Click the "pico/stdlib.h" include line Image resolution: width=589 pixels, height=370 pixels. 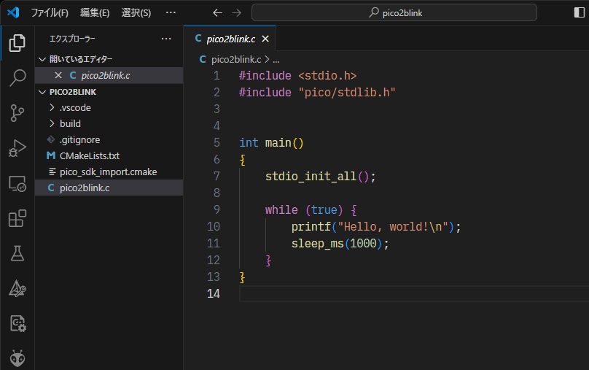point(317,92)
